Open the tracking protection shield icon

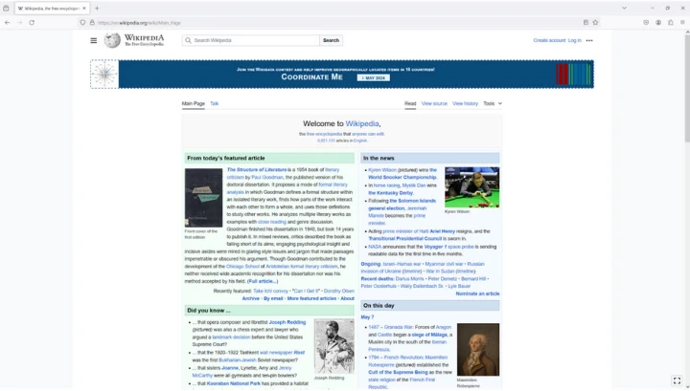[82, 22]
